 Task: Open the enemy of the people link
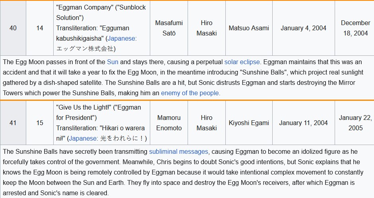click(x=190, y=93)
